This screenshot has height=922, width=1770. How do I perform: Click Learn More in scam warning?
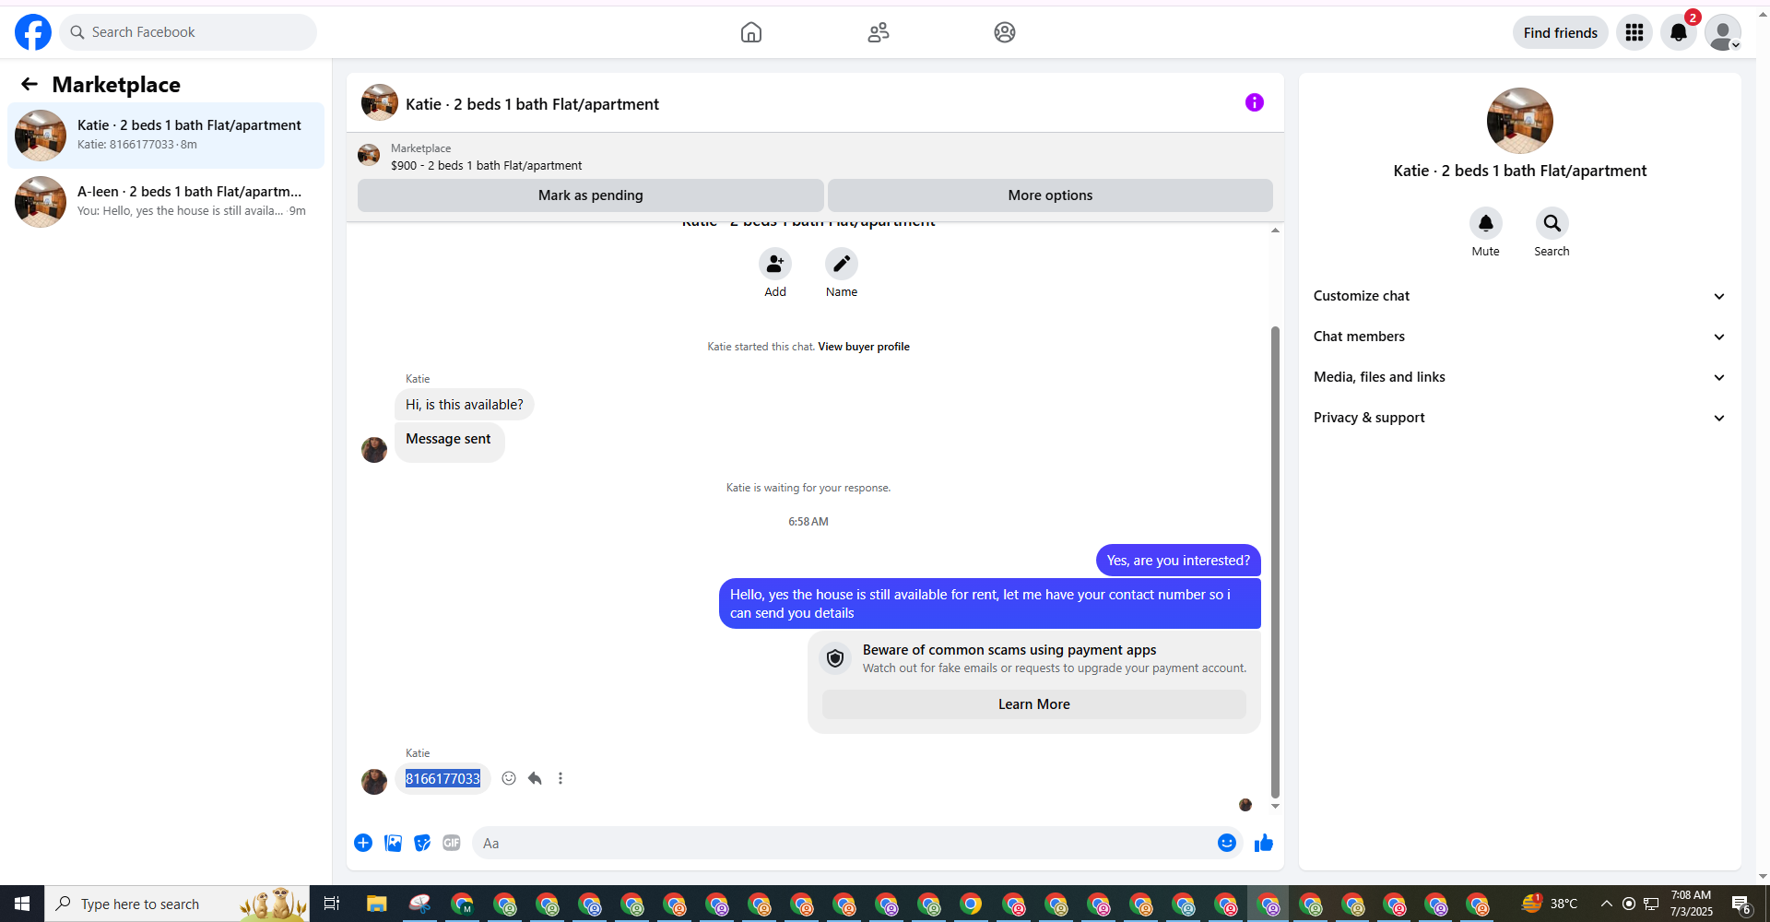coord(1034,704)
